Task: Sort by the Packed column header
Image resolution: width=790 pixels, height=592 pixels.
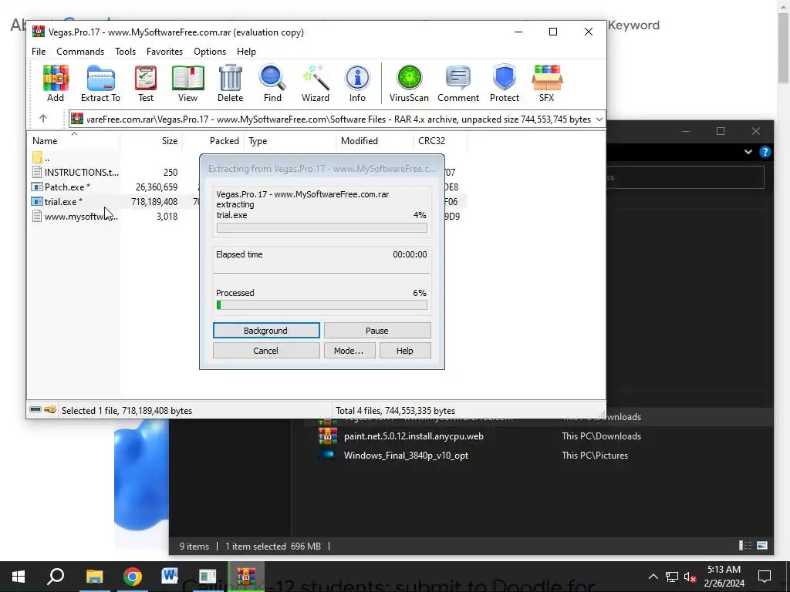Action: click(x=213, y=141)
